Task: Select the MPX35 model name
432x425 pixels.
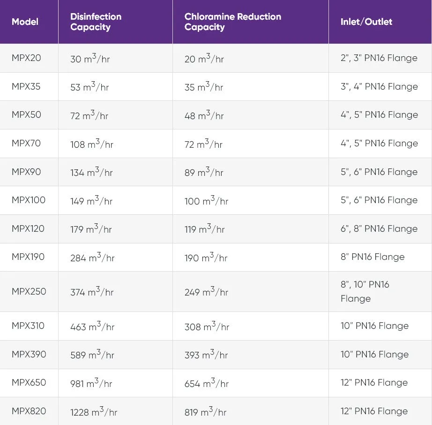Action: (x=26, y=87)
